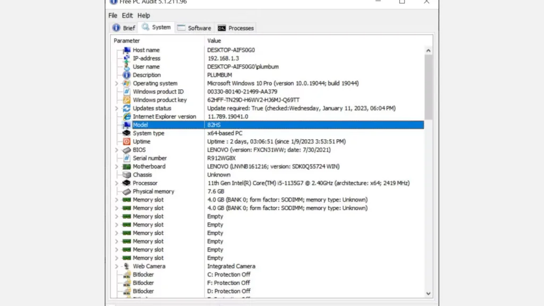
Task: Click the scrollbar up arrow
Action: (x=429, y=50)
